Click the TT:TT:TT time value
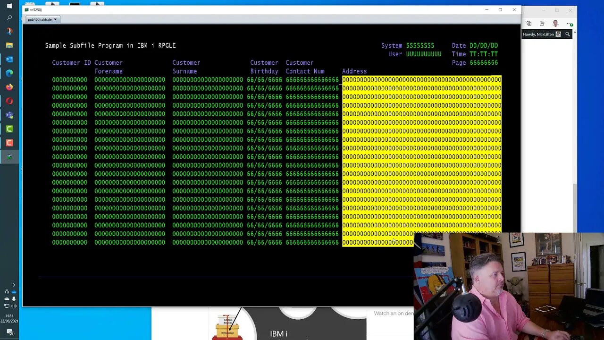Viewport: 604px width, 340px height. (484, 54)
